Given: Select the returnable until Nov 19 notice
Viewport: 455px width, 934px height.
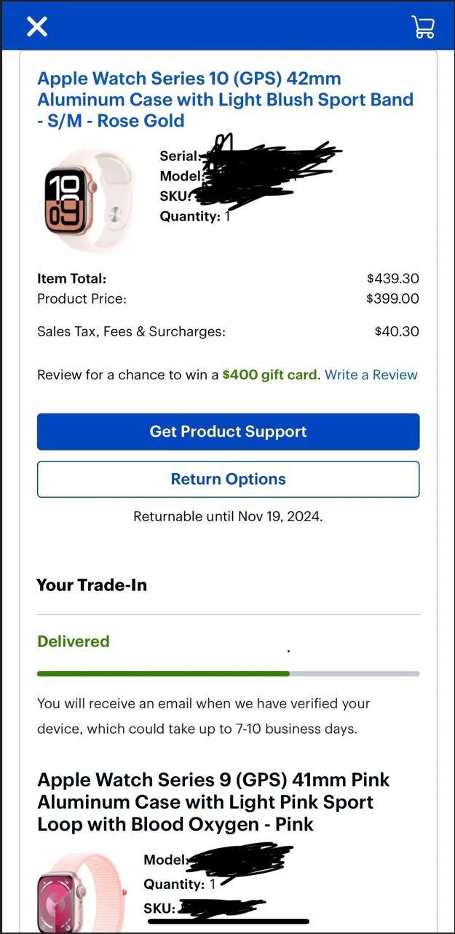Looking at the screenshot, I should pos(228,515).
